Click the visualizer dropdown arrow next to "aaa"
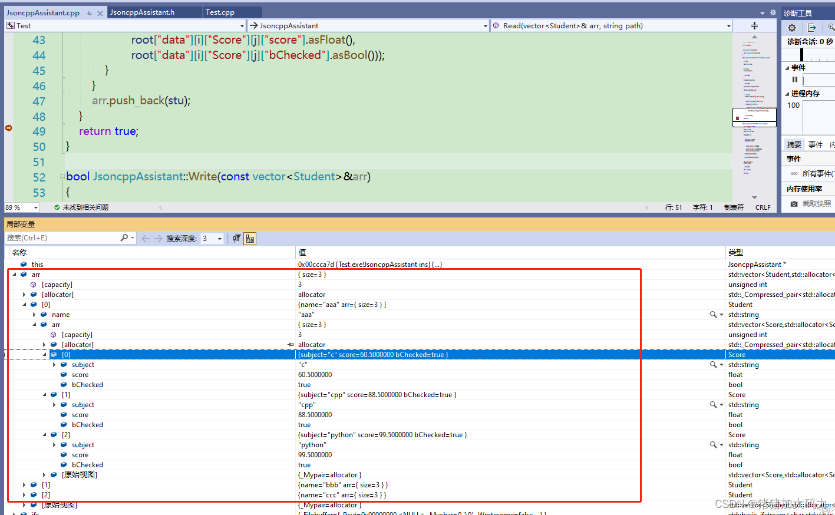Viewport: 835px width, 515px height. pyautogui.click(x=721, y=315)
